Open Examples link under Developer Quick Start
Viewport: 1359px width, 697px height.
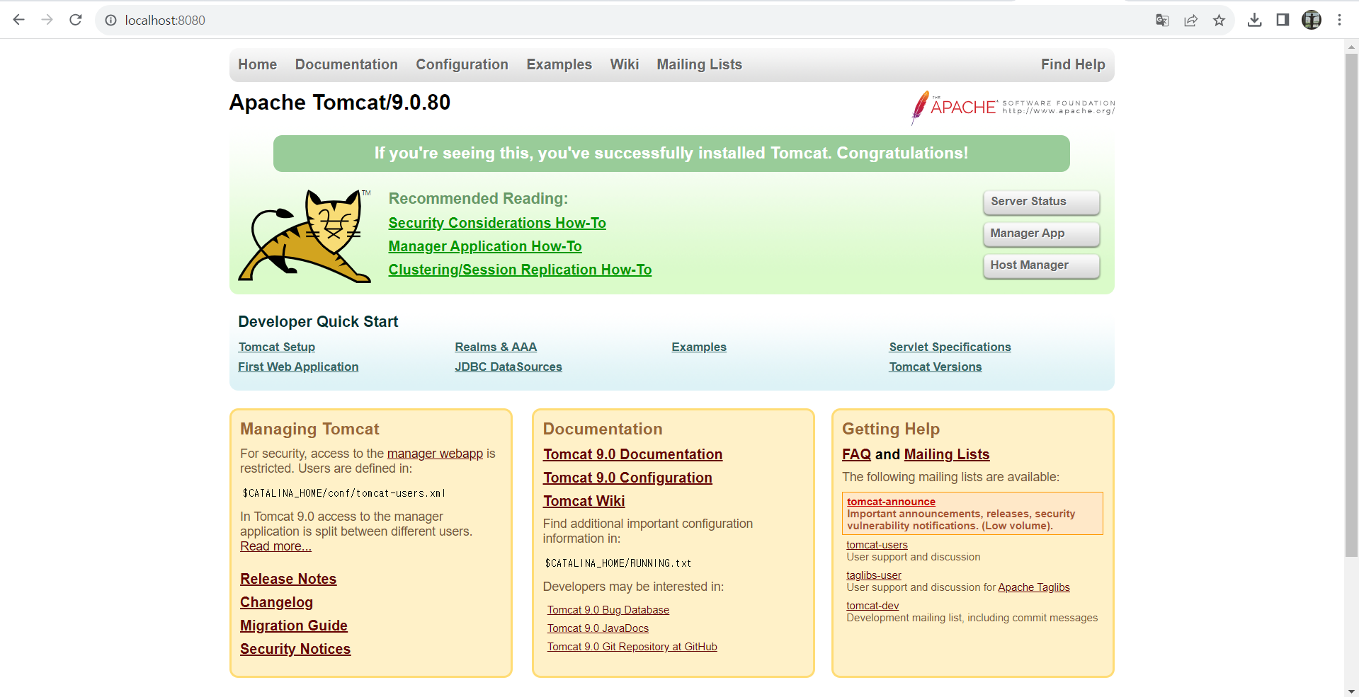[x=699, y=347]
